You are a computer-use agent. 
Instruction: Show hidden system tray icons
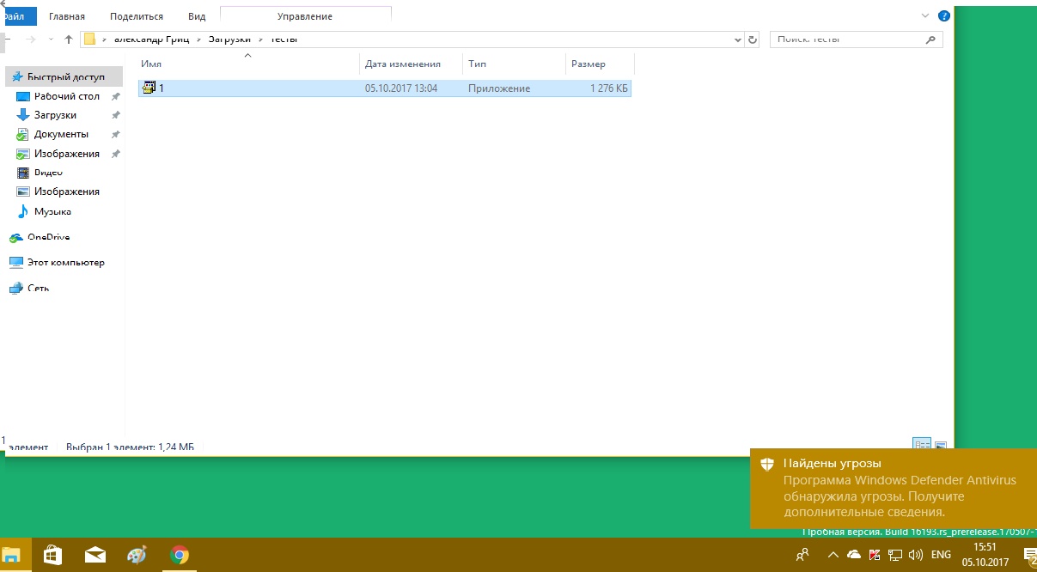[x=833, y=555]
